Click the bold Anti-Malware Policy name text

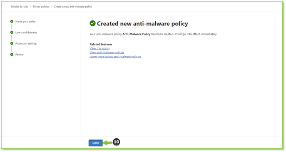[x=137, y=34]
